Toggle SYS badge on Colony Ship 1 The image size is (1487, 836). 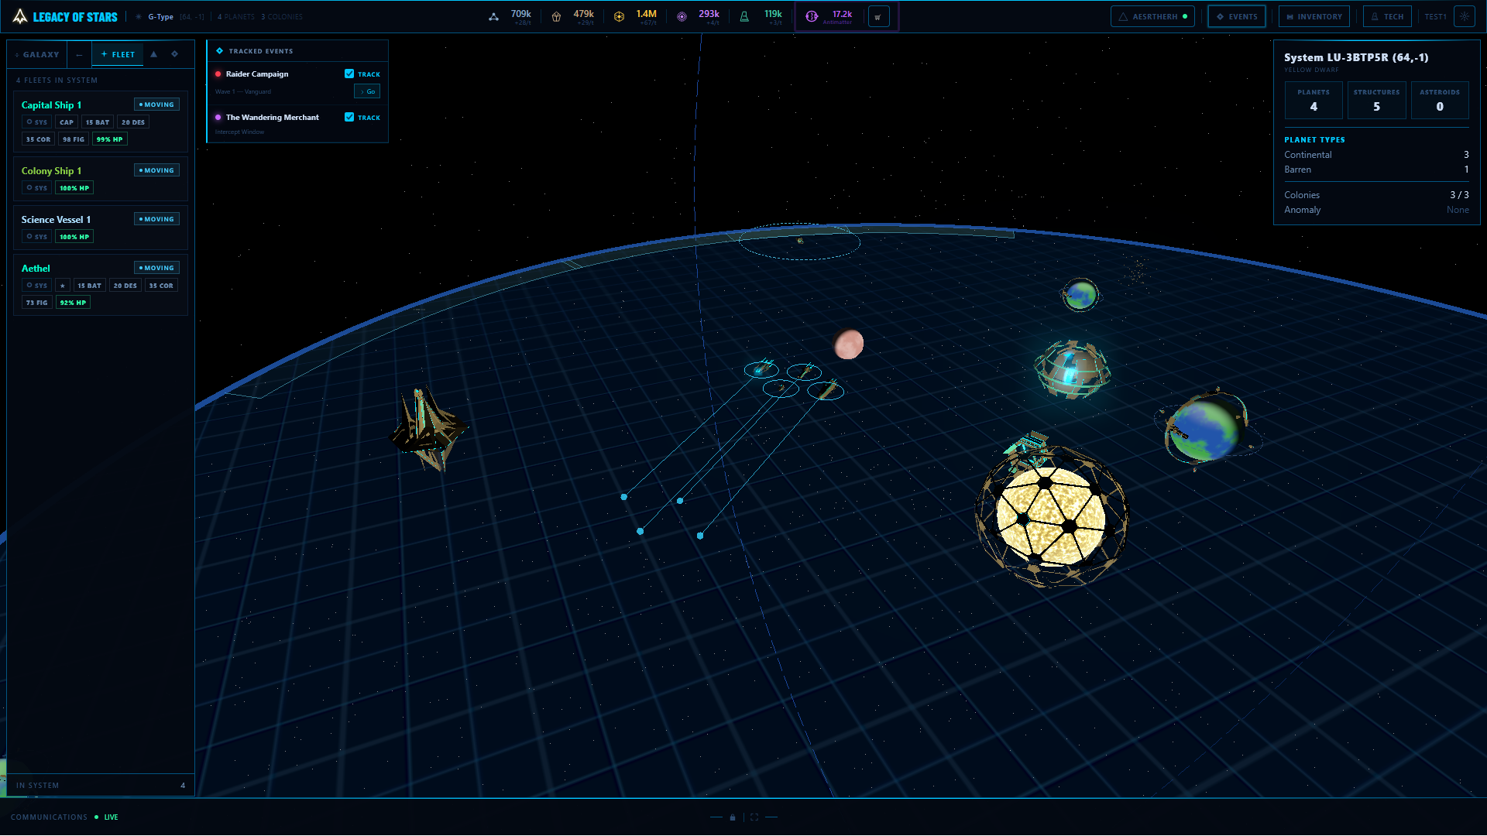tap(37, 188)
